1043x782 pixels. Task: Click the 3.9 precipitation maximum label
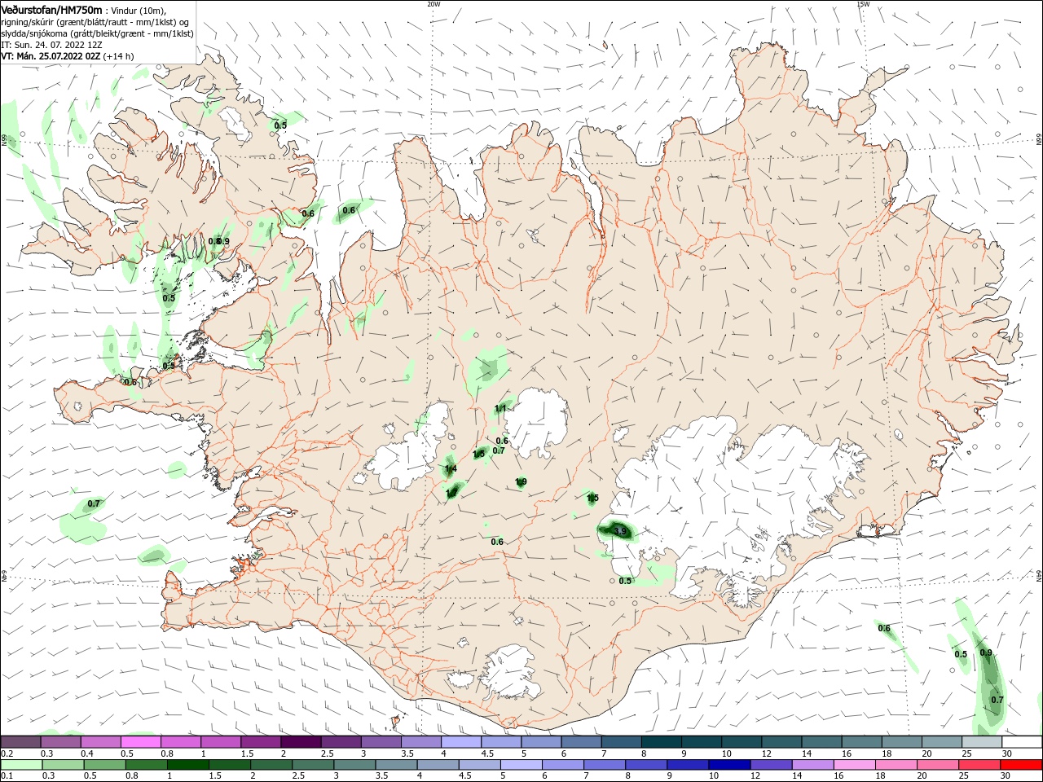620,531
